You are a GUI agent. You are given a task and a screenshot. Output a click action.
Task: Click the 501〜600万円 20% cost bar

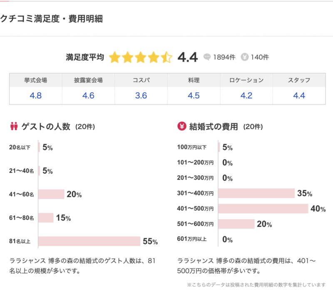(x=236, y=224)
